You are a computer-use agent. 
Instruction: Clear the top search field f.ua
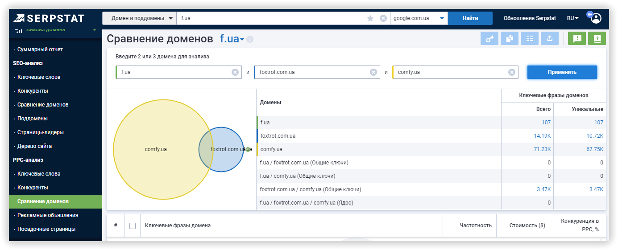[383, 18]
